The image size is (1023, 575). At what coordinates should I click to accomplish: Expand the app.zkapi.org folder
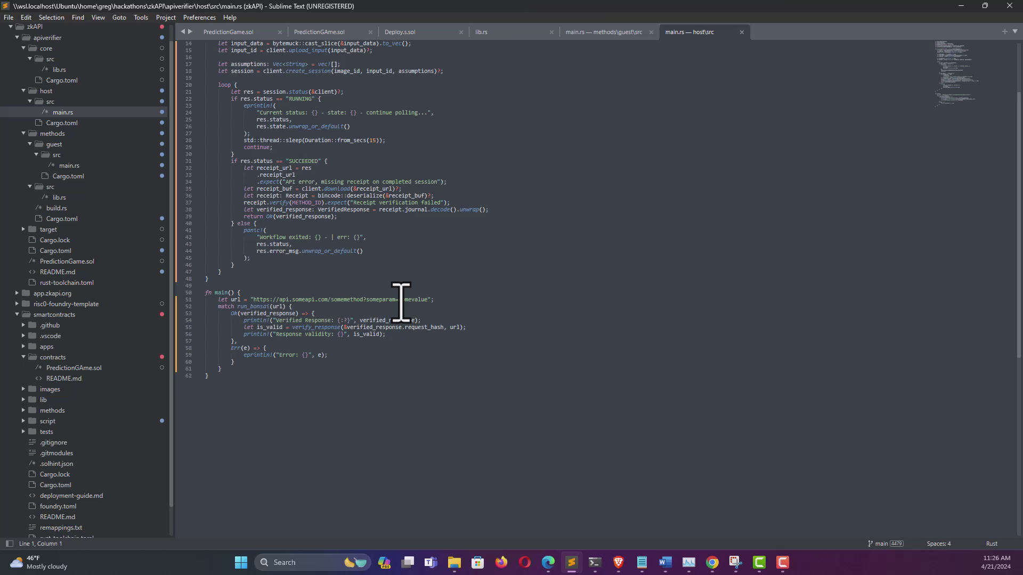point(17,293)
